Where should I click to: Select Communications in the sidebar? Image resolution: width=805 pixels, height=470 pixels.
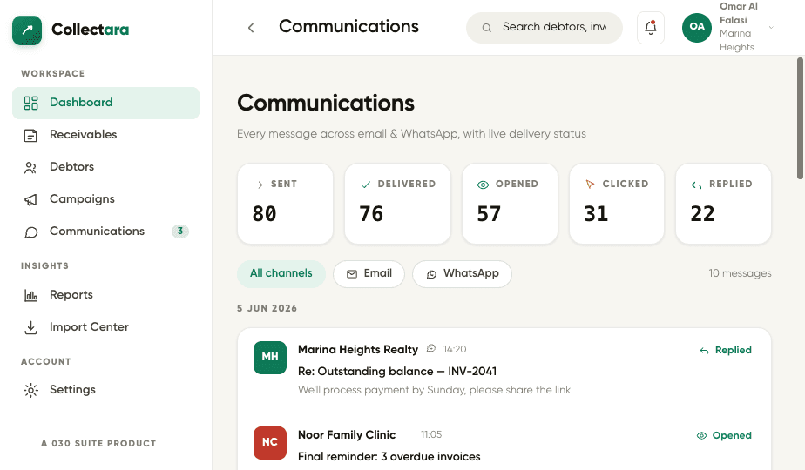(x=105, y=232)
